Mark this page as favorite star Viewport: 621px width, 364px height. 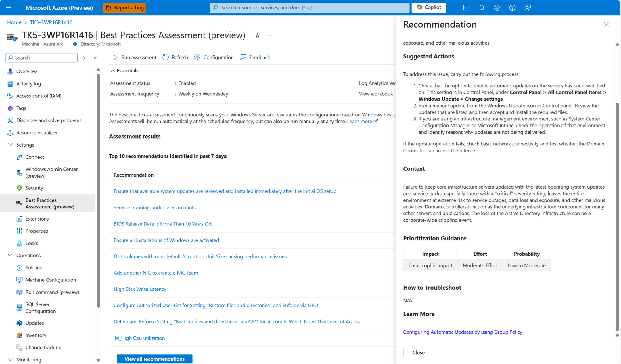(x=258, y=35)
